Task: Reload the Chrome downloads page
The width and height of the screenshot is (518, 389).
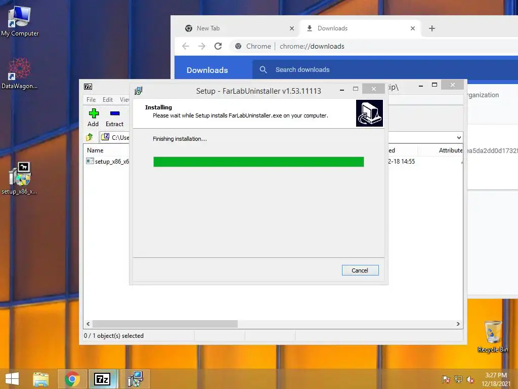Action: (x=218, y=46)
